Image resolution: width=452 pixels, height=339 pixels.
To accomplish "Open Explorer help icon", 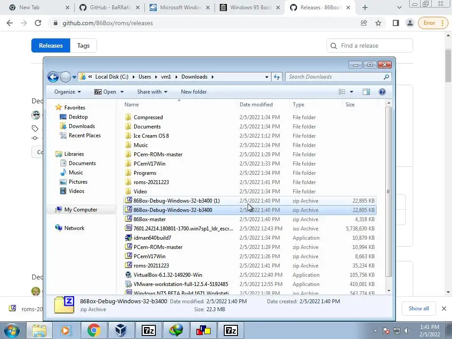I will (x=382, y=92).
